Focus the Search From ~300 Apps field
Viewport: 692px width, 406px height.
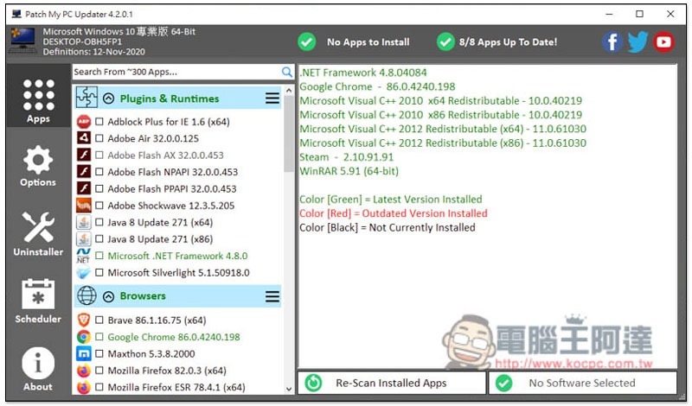point(176,72)
